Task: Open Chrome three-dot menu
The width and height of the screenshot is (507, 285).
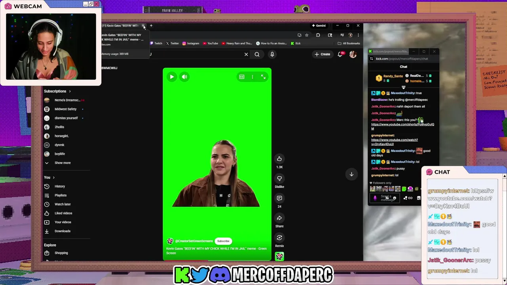Action: pyautogui.click(x=358, y=35)
